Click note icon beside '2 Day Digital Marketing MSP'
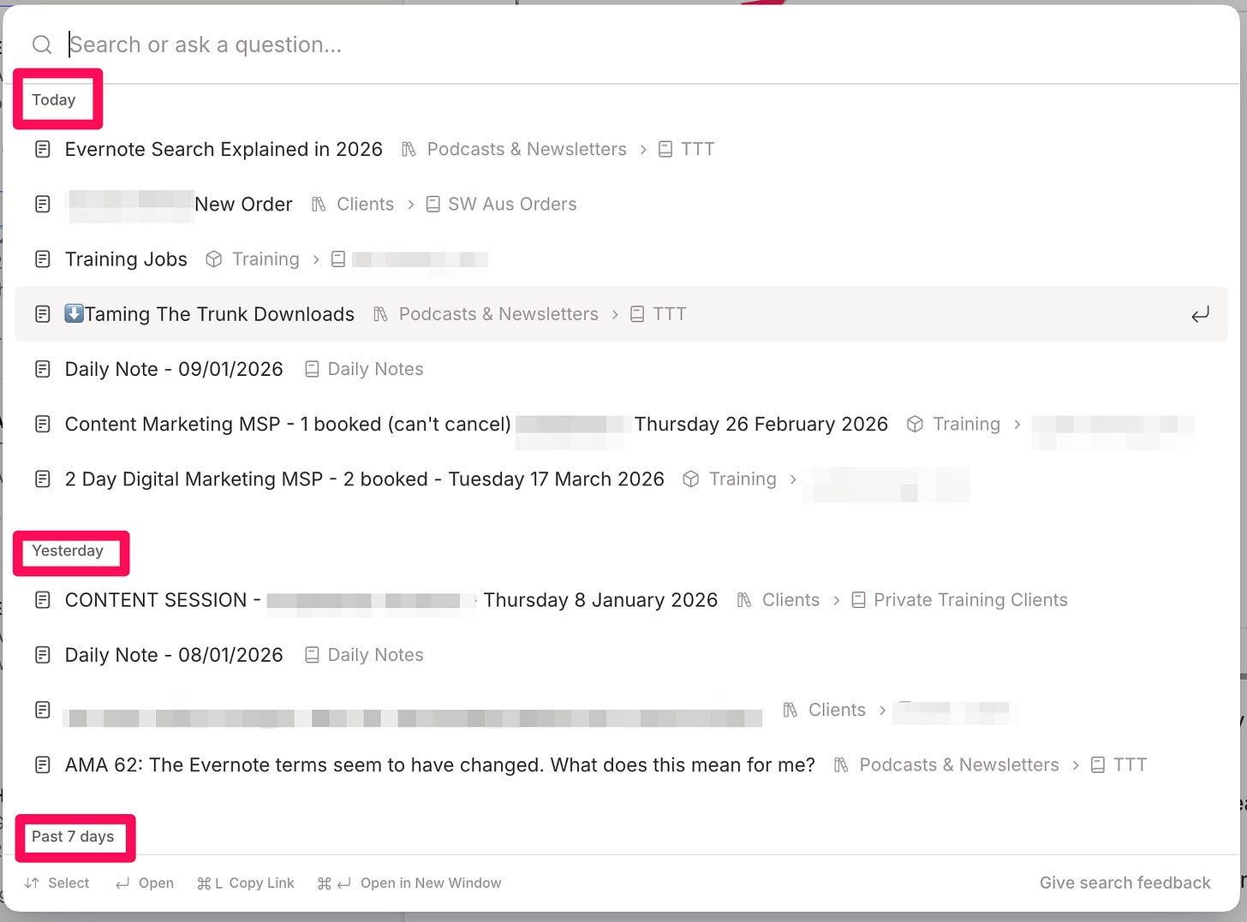Viewport: 1247px width, 922px height. tap(42, 479)
